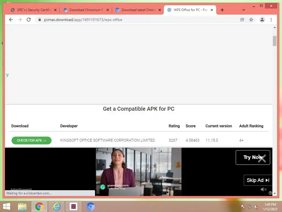
Task: Click the address bar URL
Action: click(83, 20)
